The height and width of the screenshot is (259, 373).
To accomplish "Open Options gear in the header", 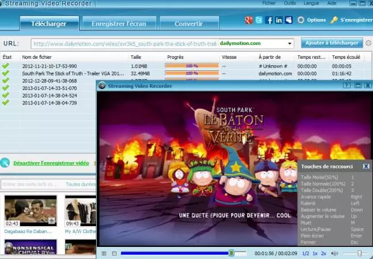I will point(301,20).
